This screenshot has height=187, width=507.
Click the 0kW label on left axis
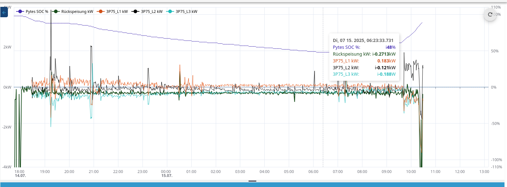7,87
